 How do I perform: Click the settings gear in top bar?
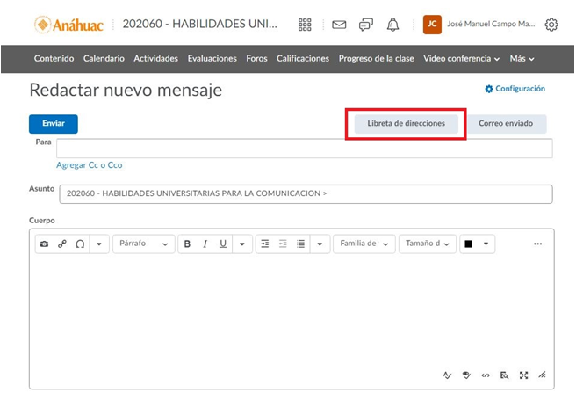click(x=551, y=25)
